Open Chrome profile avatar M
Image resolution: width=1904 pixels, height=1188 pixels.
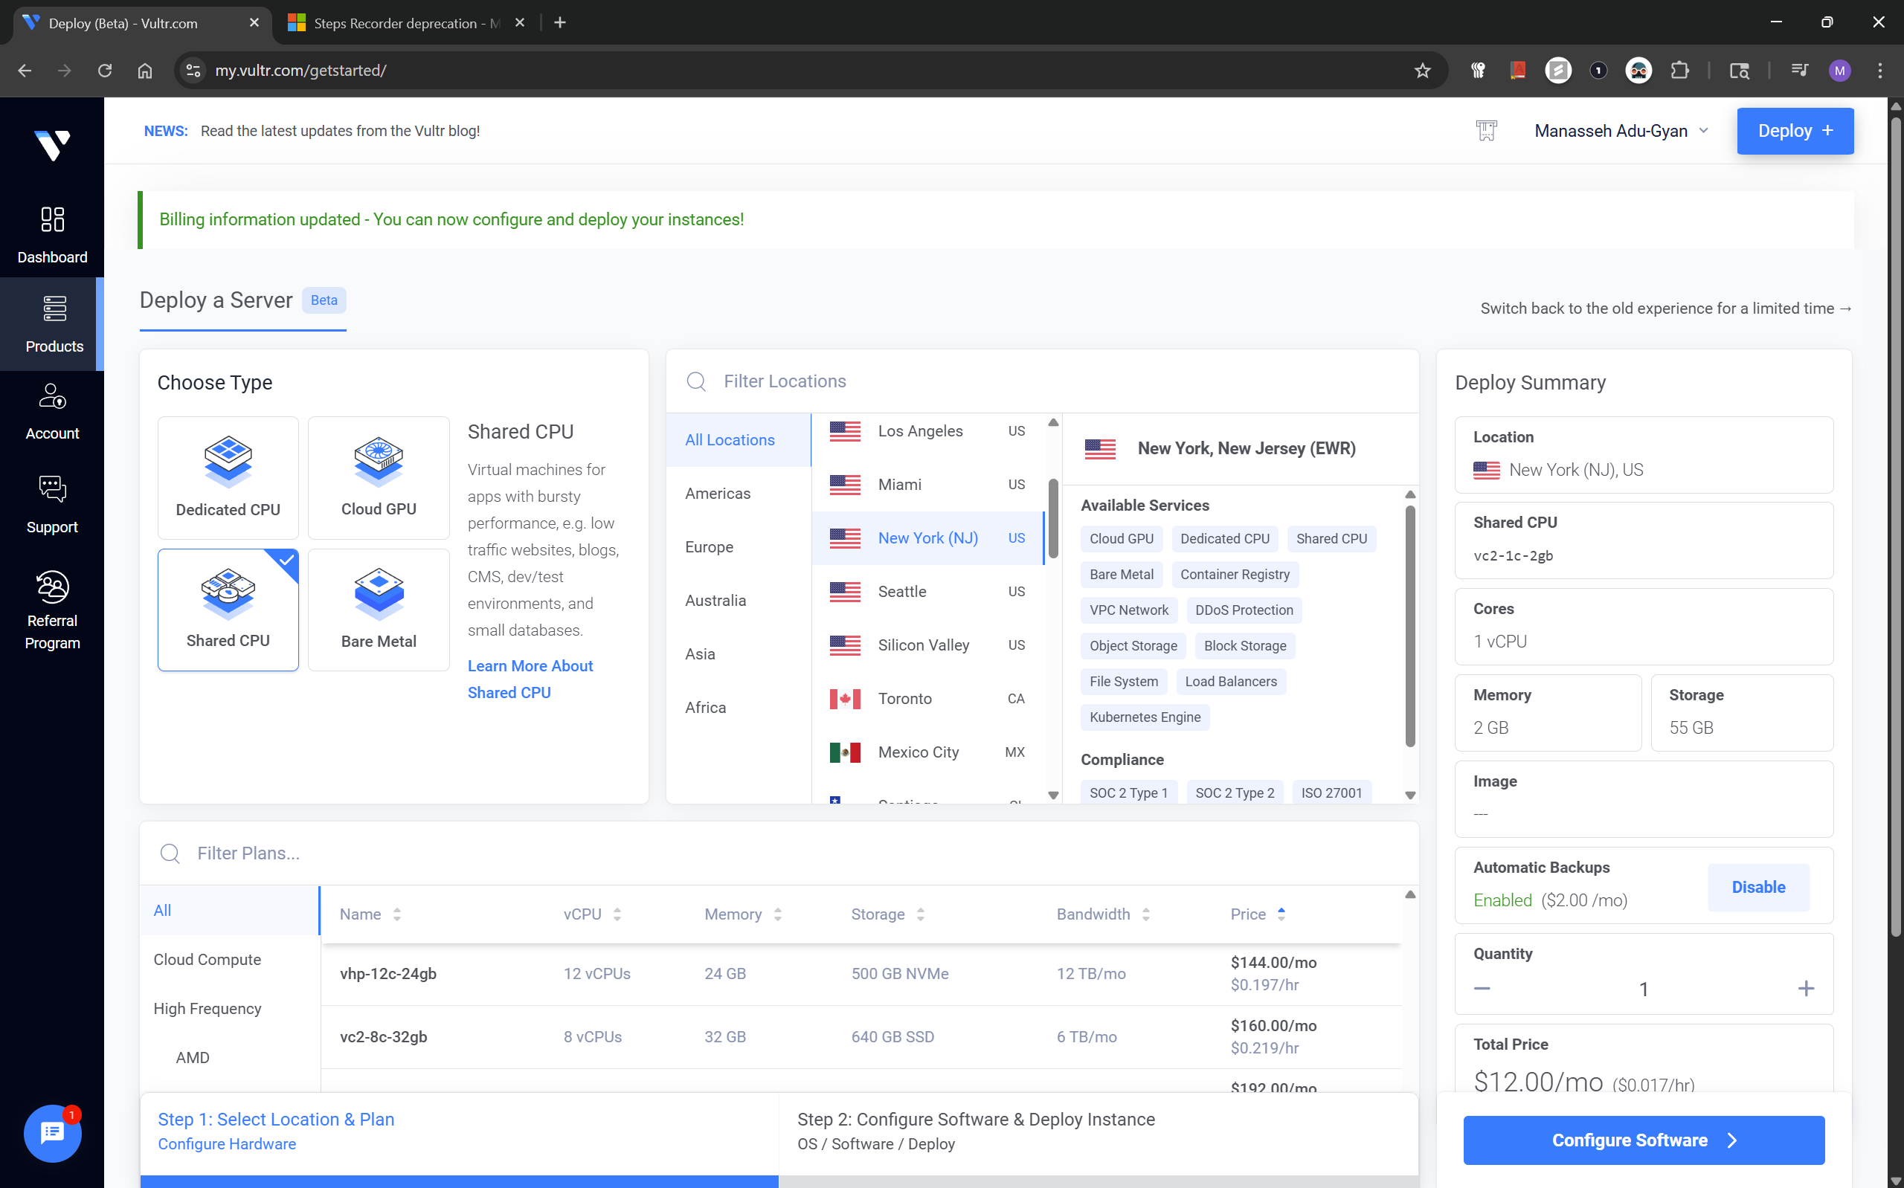click(x=1839, y=71)
